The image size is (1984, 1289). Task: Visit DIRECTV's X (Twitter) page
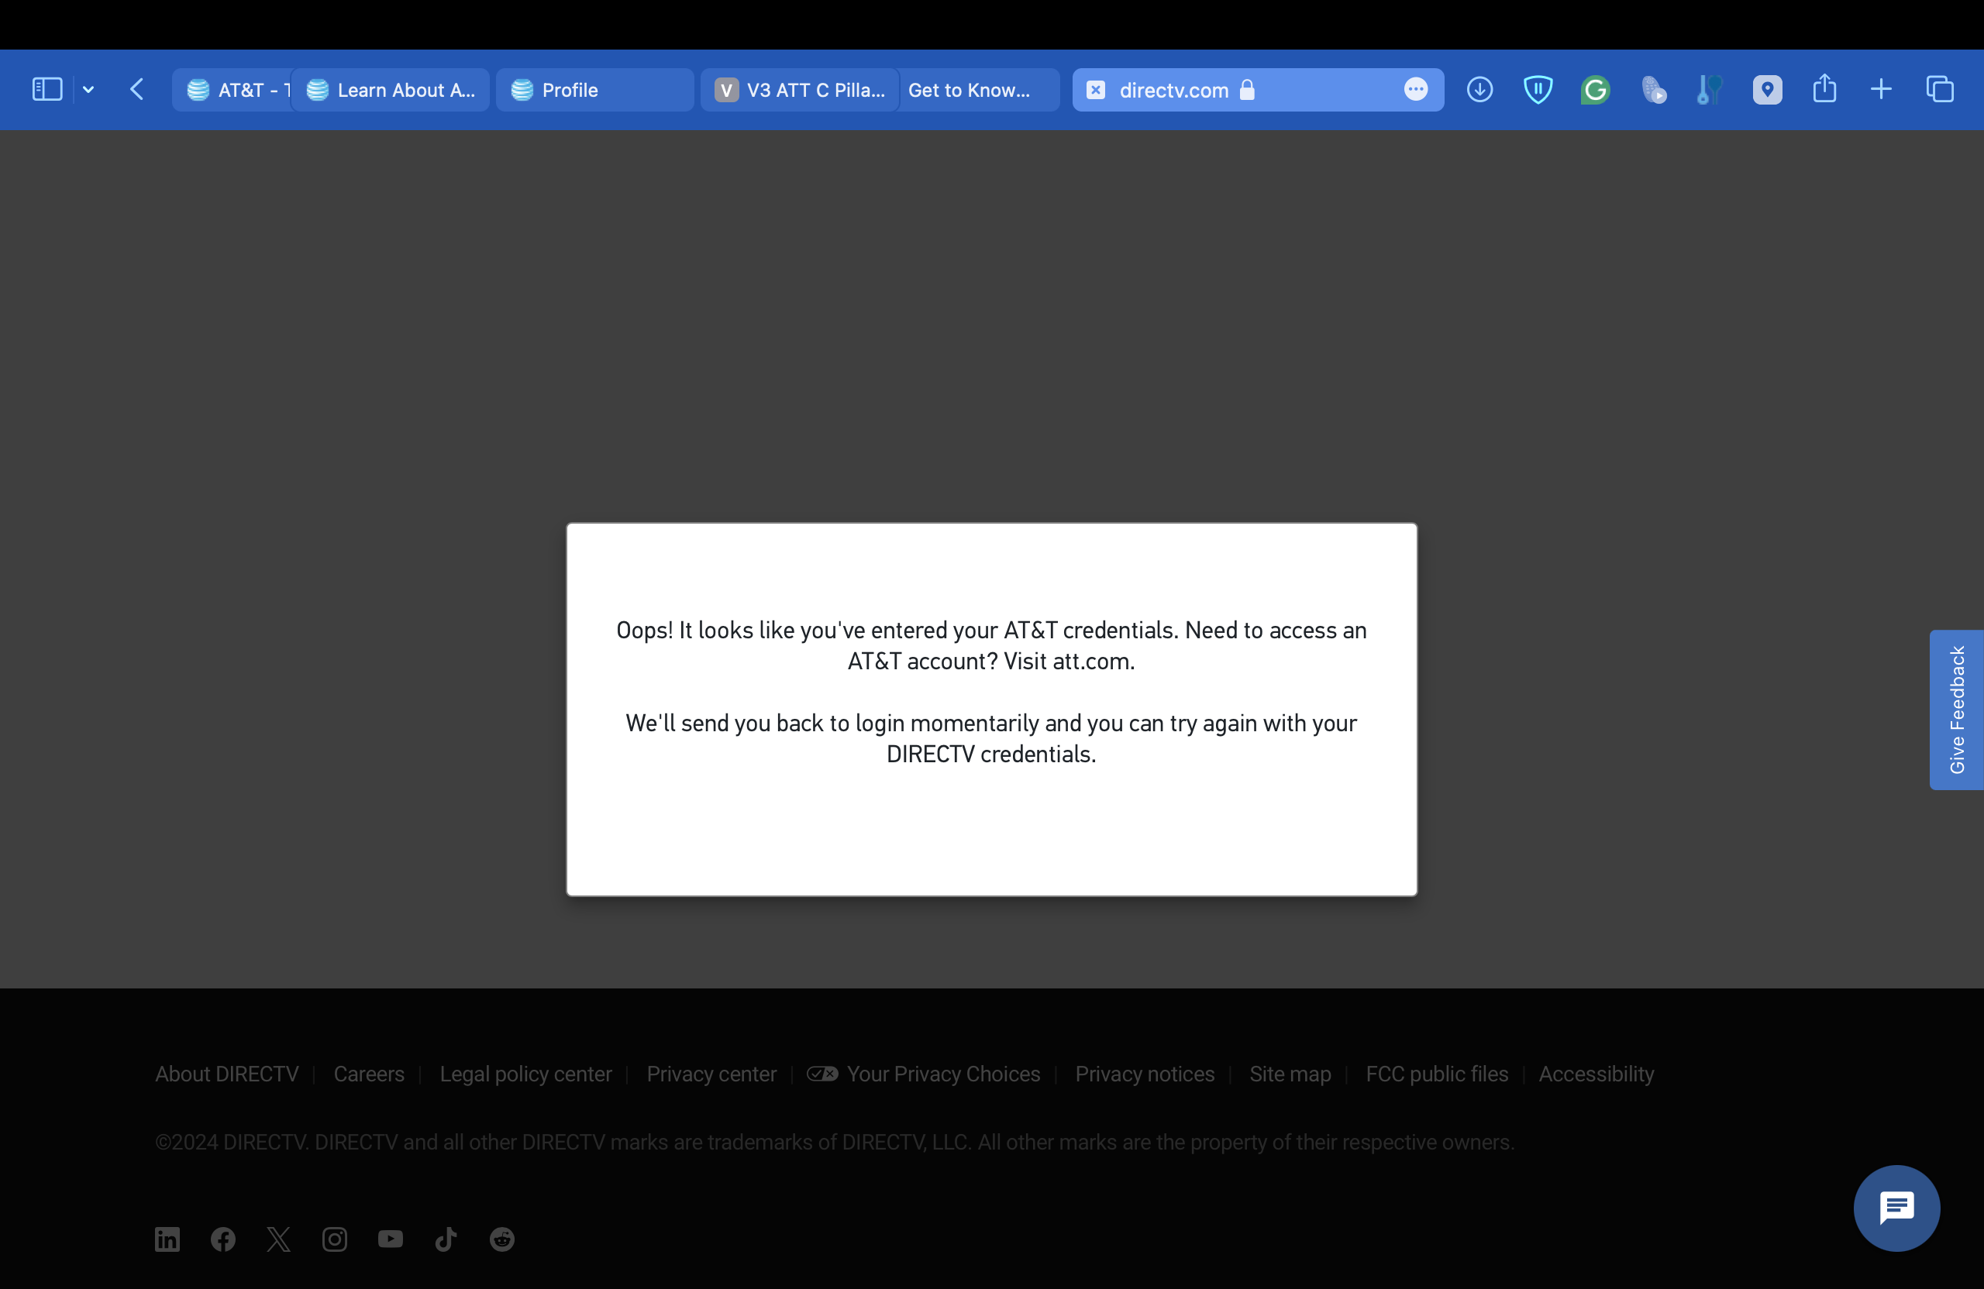point(279,1239)
